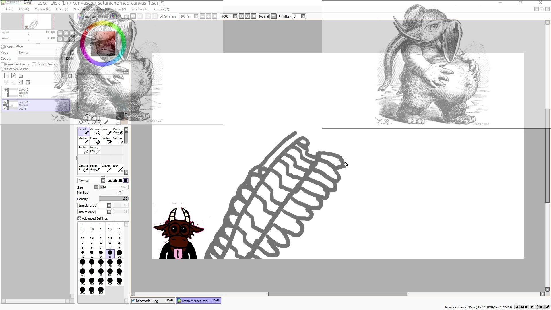
Task: Choose brush size 500 preset
Action: (x=101, y=290)
